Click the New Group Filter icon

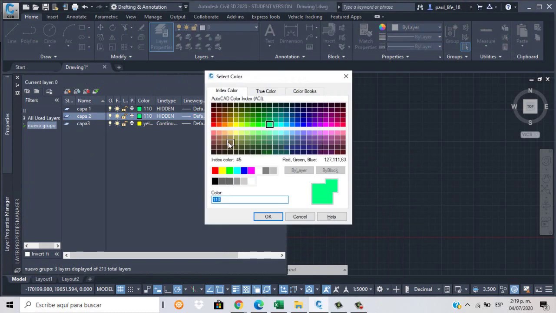pyautogui.click(x=36, y=91)
